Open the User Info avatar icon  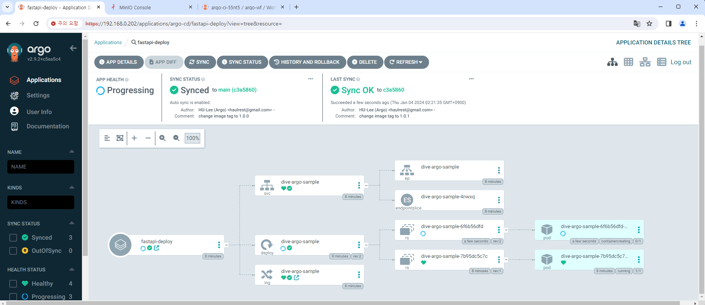click(x=14, y=111)
